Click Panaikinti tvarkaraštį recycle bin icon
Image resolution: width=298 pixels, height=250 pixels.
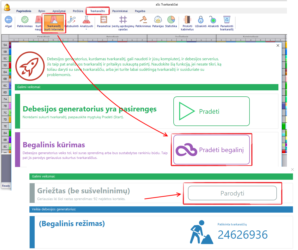point(227,20)
